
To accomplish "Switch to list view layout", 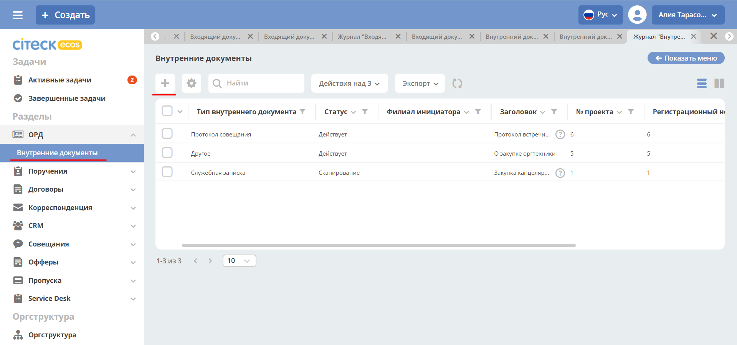I will pyautogui.click(x=702, y=83).
